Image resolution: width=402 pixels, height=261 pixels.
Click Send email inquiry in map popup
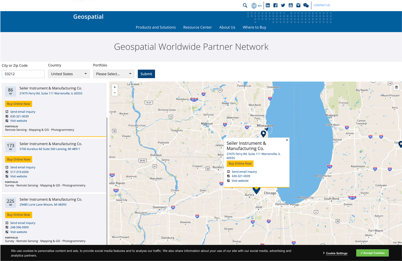pos(244,172)
